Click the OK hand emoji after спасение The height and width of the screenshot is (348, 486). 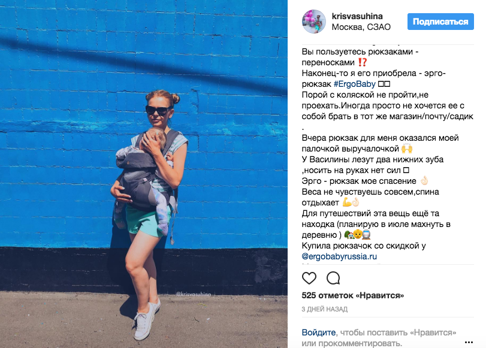pos(424,181)
